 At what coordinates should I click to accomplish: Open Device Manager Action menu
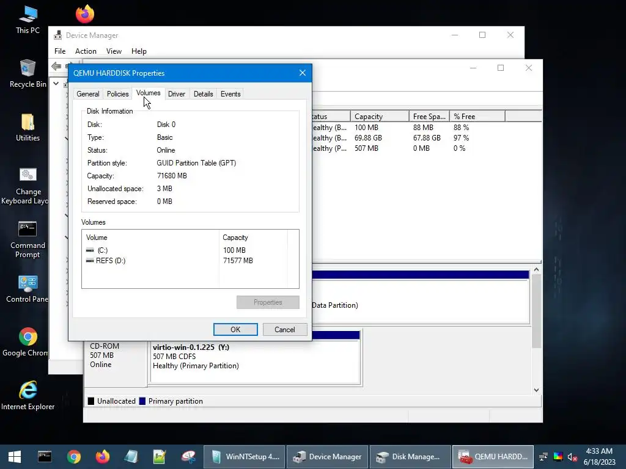point(86,51)
